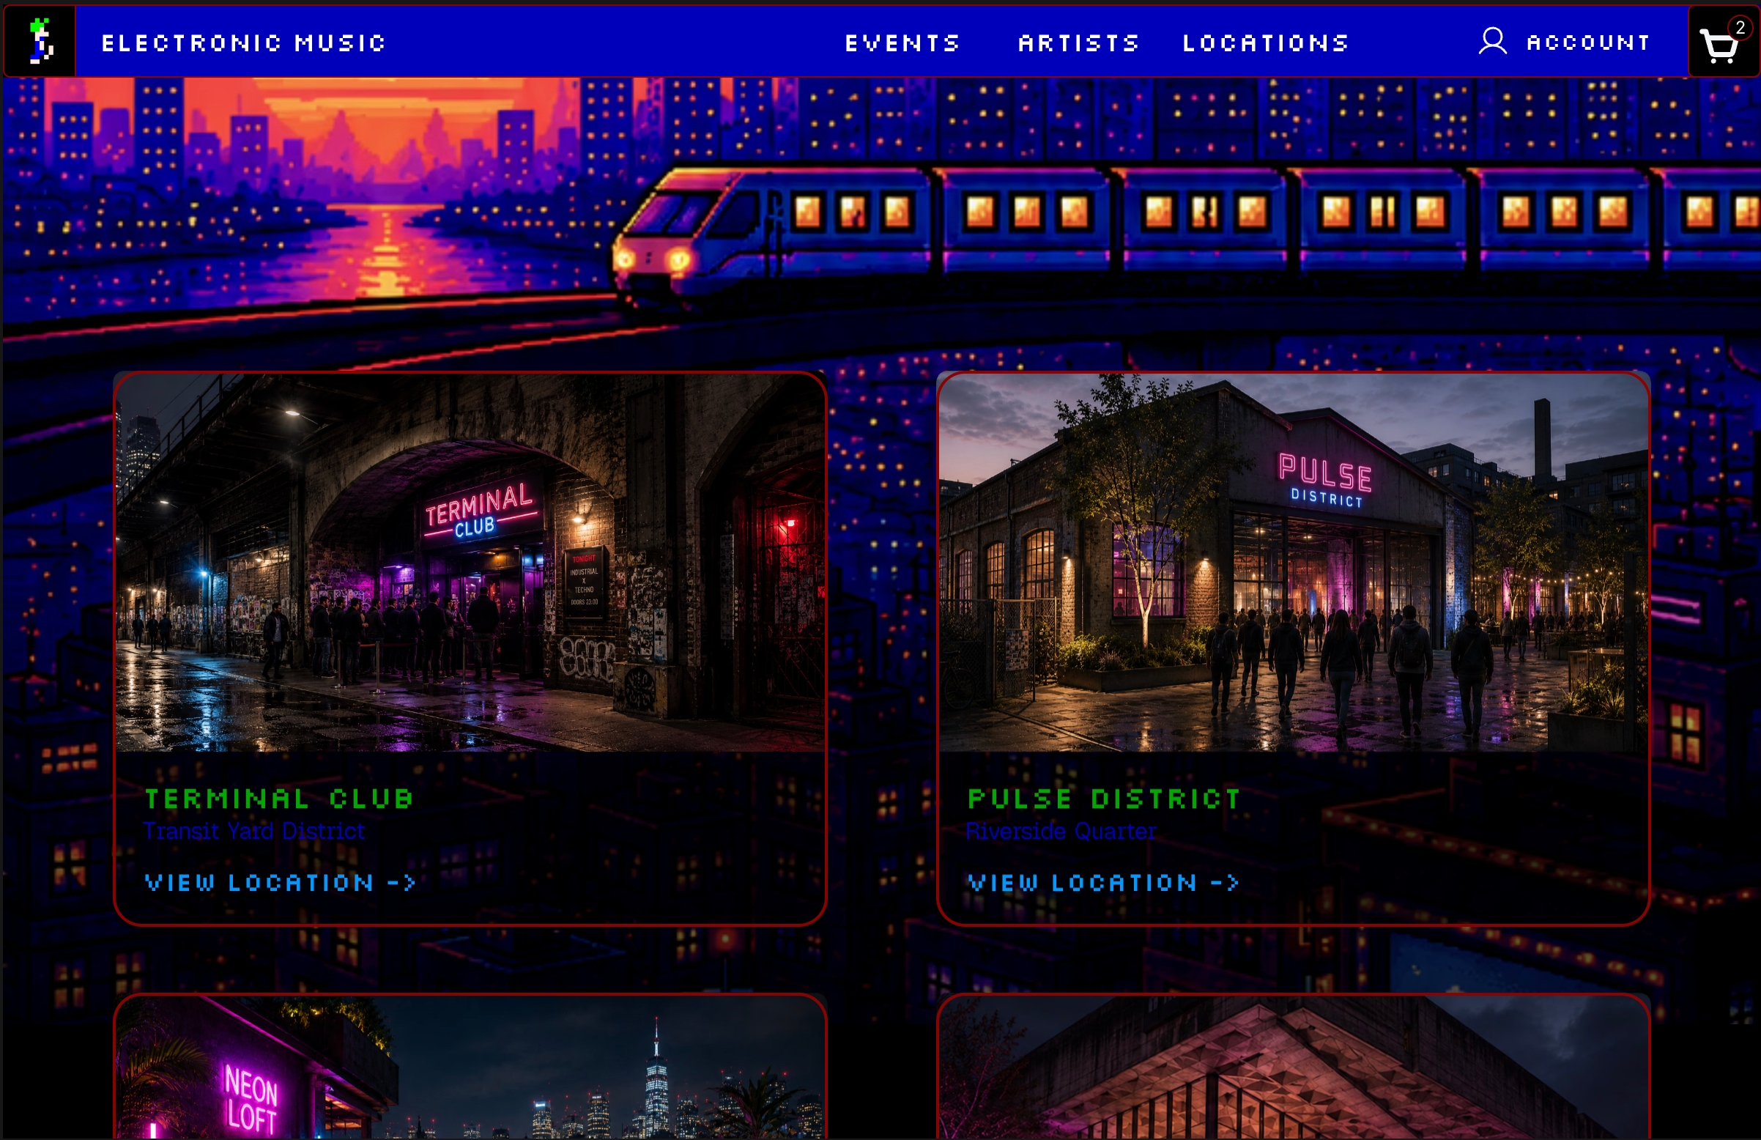Click the Pulse District heading

click(x=1104, y=799)
